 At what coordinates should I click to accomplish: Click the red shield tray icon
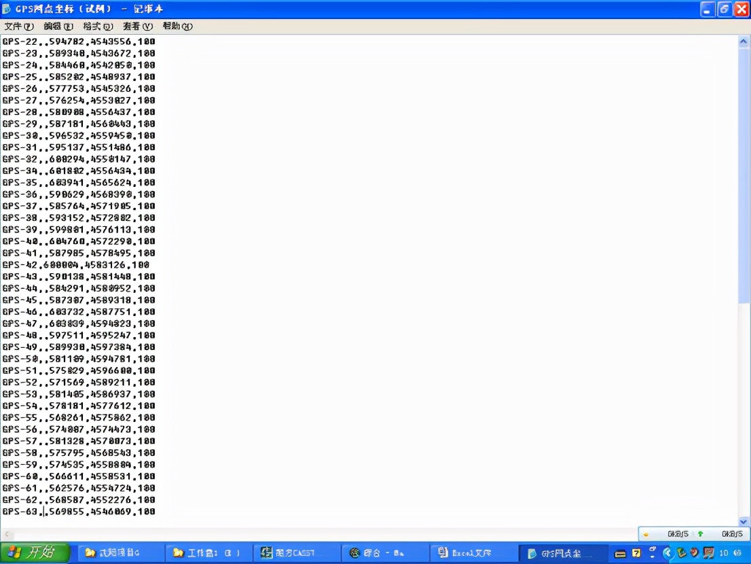point(694,553)
